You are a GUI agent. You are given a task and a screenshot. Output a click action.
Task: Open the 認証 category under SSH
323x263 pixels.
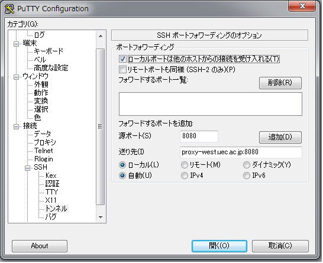(x=52, y=184)
